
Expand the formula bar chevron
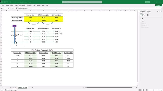(161, 8)
